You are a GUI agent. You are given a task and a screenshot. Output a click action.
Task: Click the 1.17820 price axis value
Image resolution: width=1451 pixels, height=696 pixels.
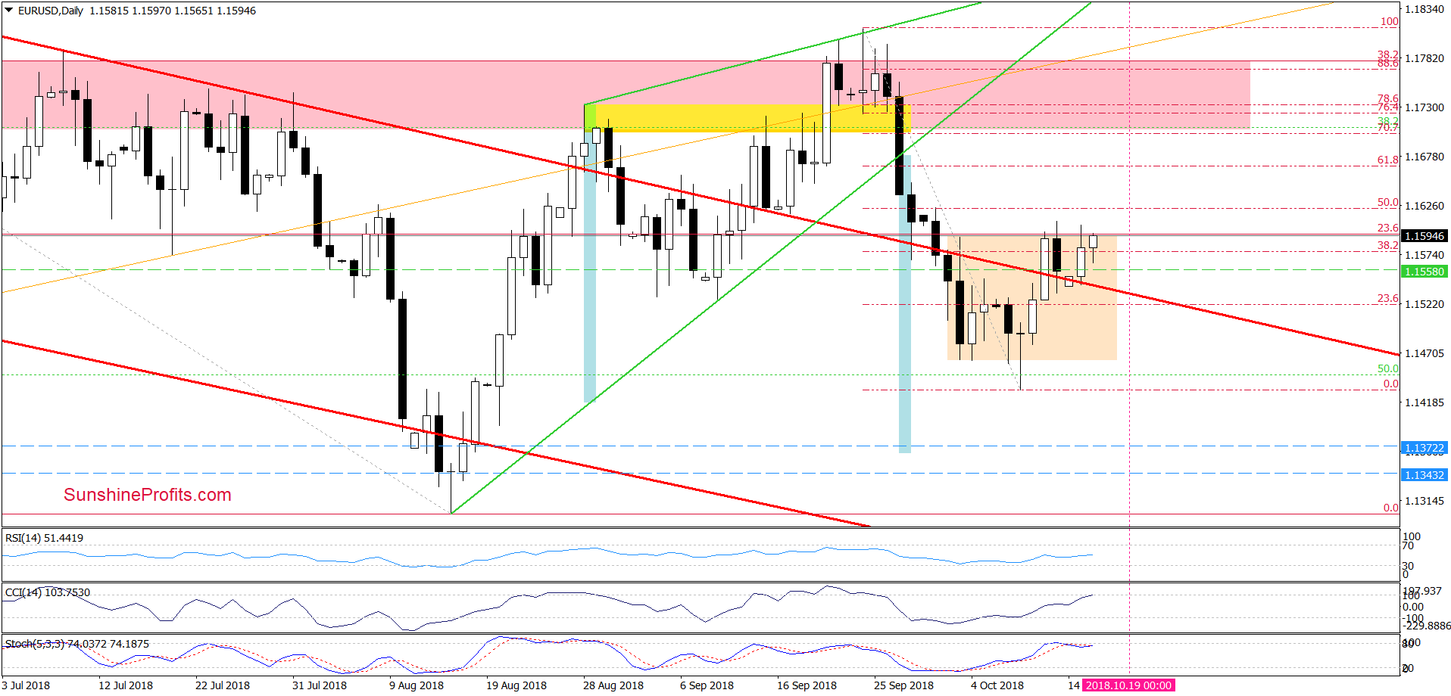1424,58
